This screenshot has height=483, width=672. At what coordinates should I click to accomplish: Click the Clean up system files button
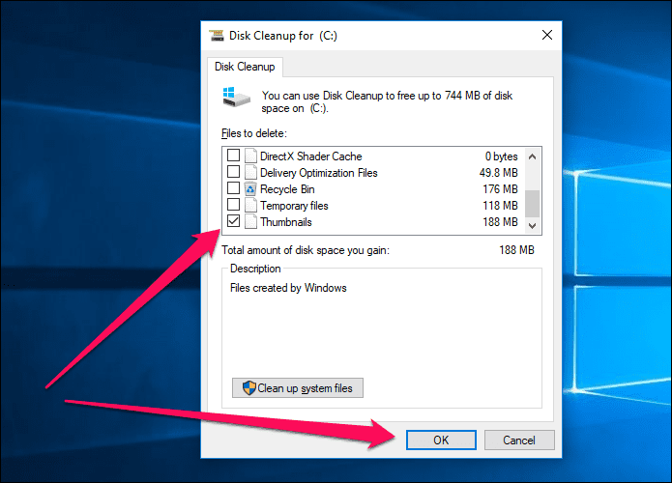(x=298, y=388)
